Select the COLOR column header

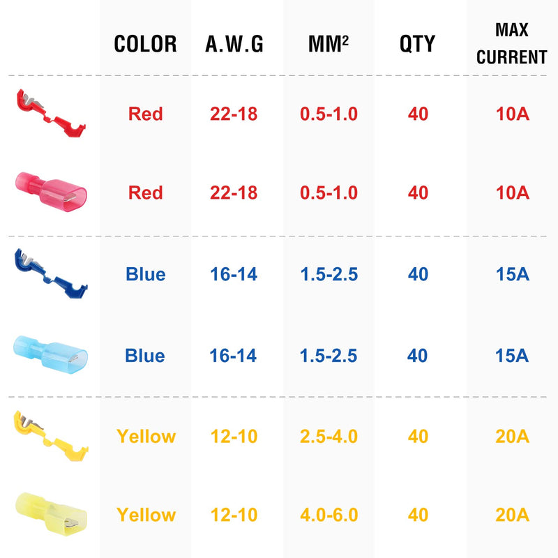pyautogui.click(x=145, y=44)
